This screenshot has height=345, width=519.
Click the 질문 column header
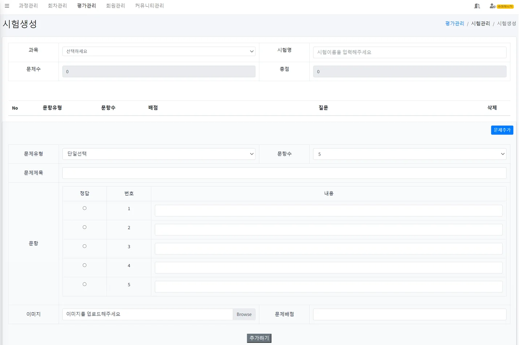(323, 108)
